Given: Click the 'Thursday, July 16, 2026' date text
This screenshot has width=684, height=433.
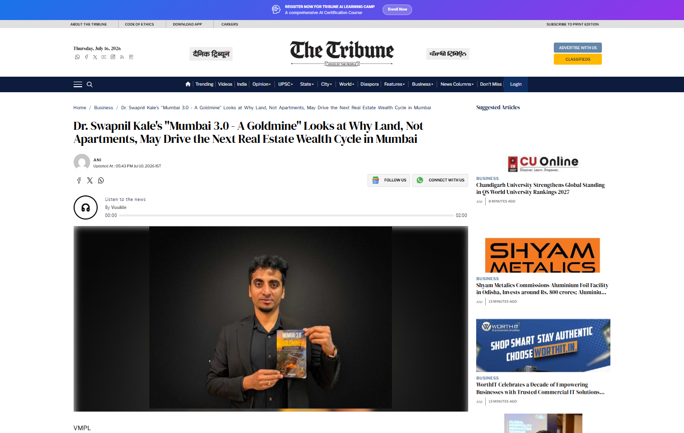Looking at the screenshot, I should [x=97, y=49].
